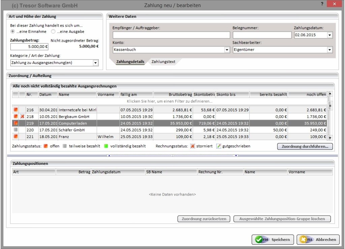This screenshot has width=345, height=249.
Task: Click the 'Rechnung Nr.' header in Zahlungspositionen
Action: coord(220,172)
